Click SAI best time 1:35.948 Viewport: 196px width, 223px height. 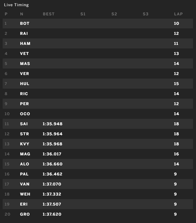coord(52,124)
